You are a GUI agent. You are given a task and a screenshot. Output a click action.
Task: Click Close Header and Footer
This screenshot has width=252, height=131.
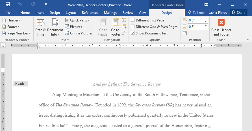click(x=221, y=27)
